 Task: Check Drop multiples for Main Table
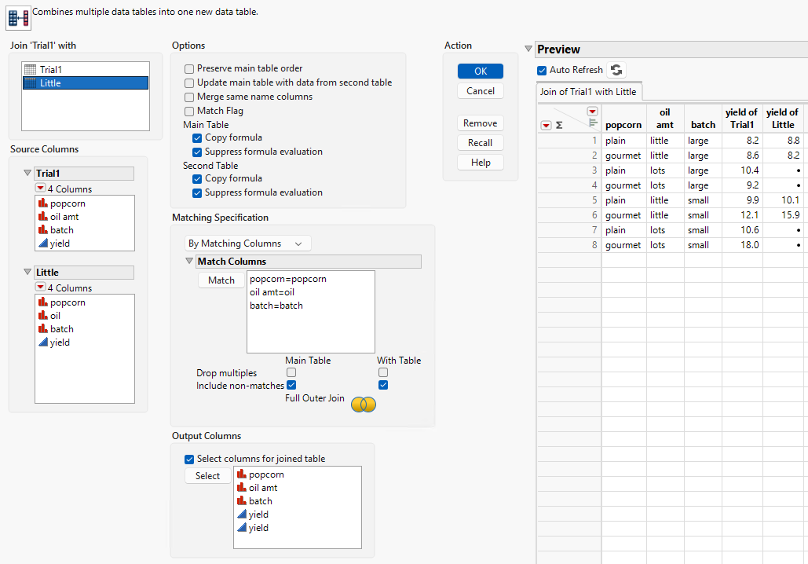tap(291, 372)
